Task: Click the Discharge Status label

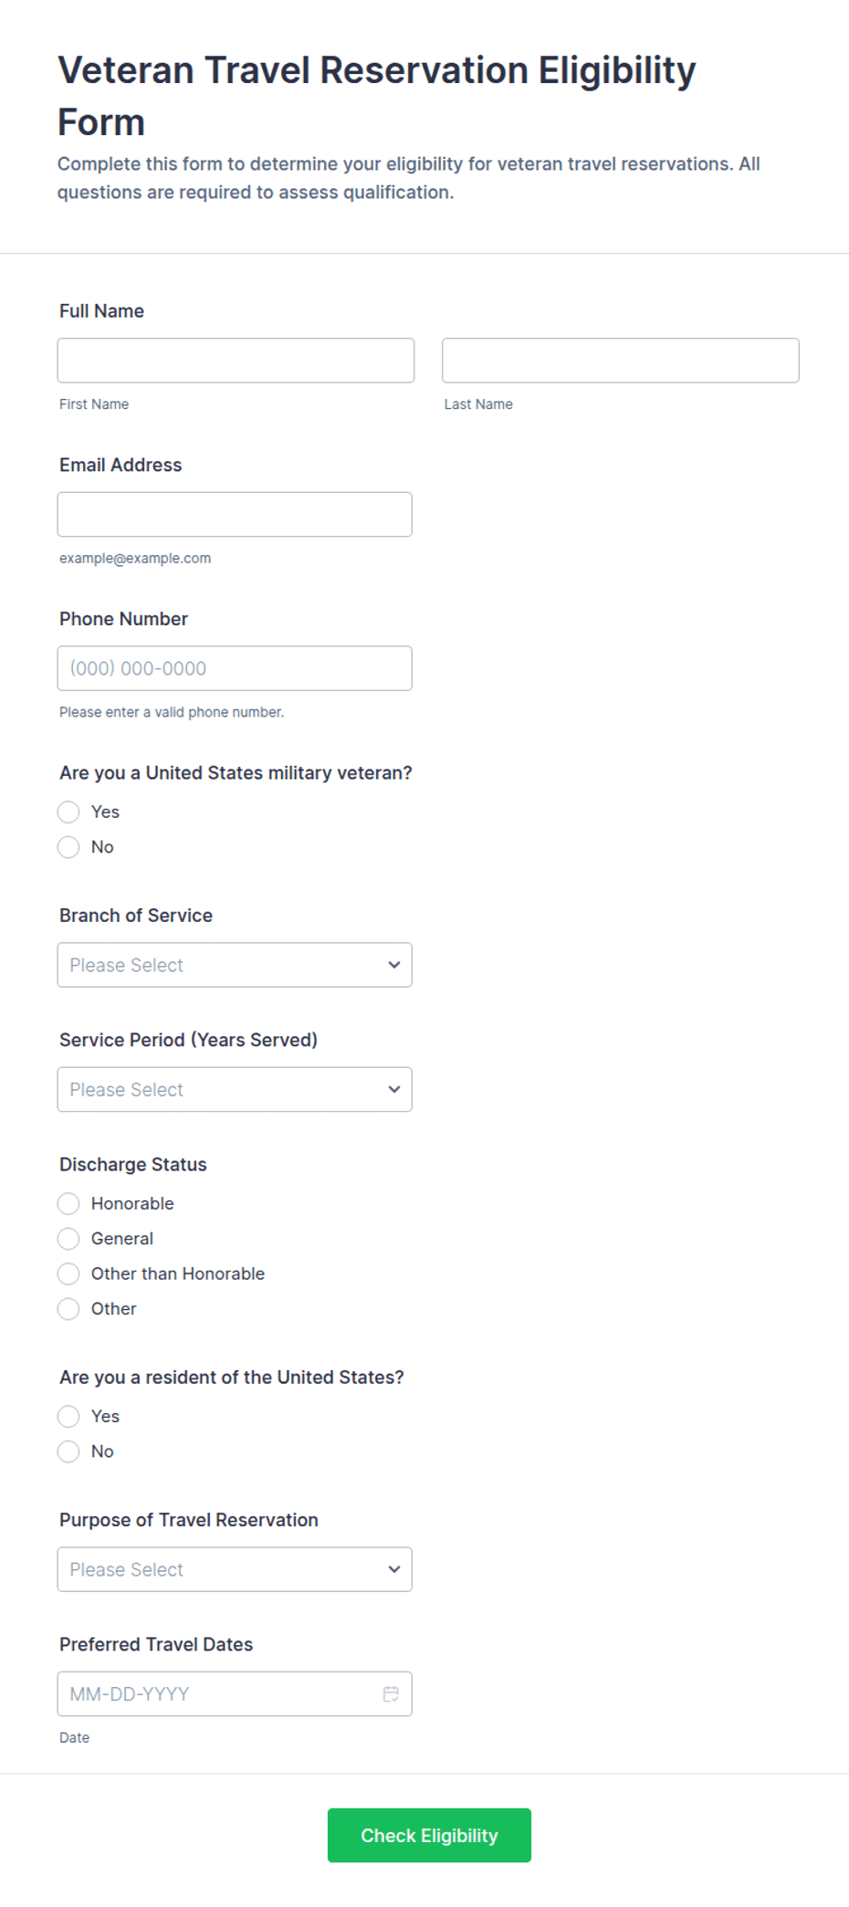Action: point(133,1164)
